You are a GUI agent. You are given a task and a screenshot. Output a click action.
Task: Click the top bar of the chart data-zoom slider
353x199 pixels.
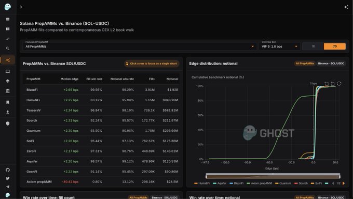(273, 174)
